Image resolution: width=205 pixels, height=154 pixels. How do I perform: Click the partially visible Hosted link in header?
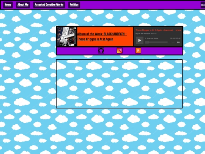click(x=203, y=5)
